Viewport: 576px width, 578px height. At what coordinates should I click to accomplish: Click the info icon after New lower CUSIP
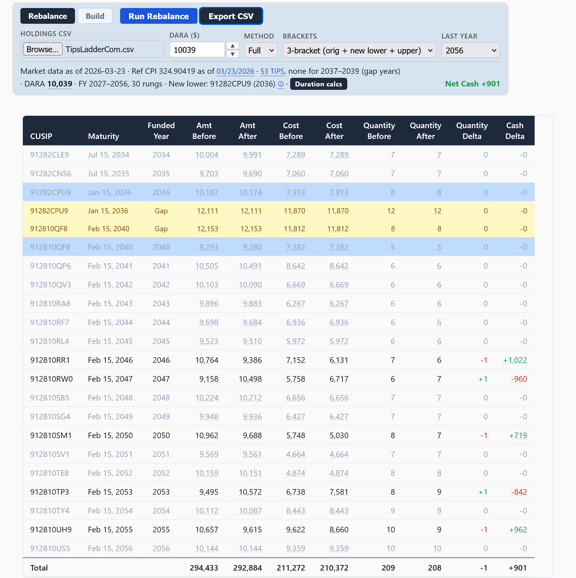pyautogui.click(x=281, y=84)
